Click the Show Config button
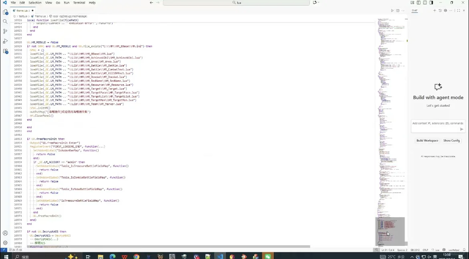469x259 pixels. (451, 141)
